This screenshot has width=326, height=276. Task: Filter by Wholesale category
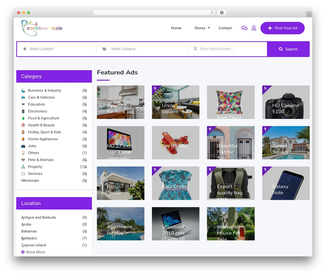[x=30, y=181]
